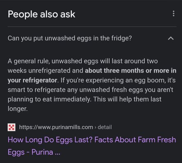Click 'Facts About Farm Fresh' in the link title
182x163 pixels.
coord(135,140)
